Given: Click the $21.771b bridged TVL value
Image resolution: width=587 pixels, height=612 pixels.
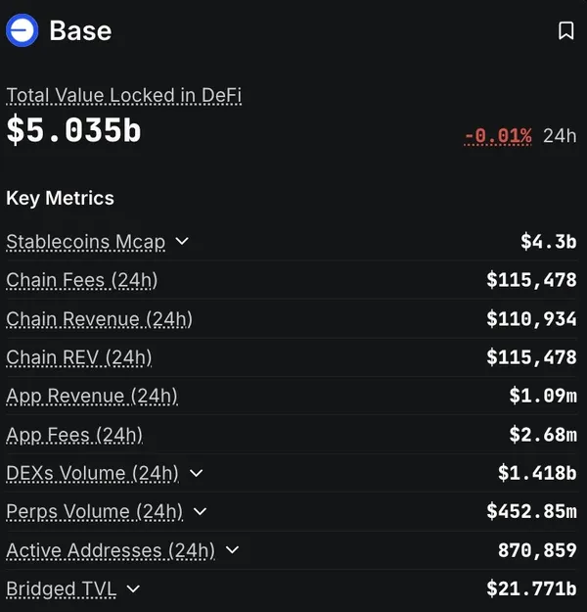Looking at the screenshot, I should [531, 588].
